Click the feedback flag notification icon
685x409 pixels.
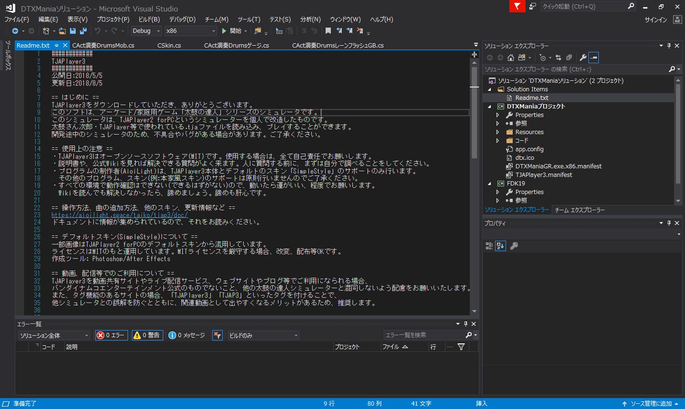tap(516, 6)
